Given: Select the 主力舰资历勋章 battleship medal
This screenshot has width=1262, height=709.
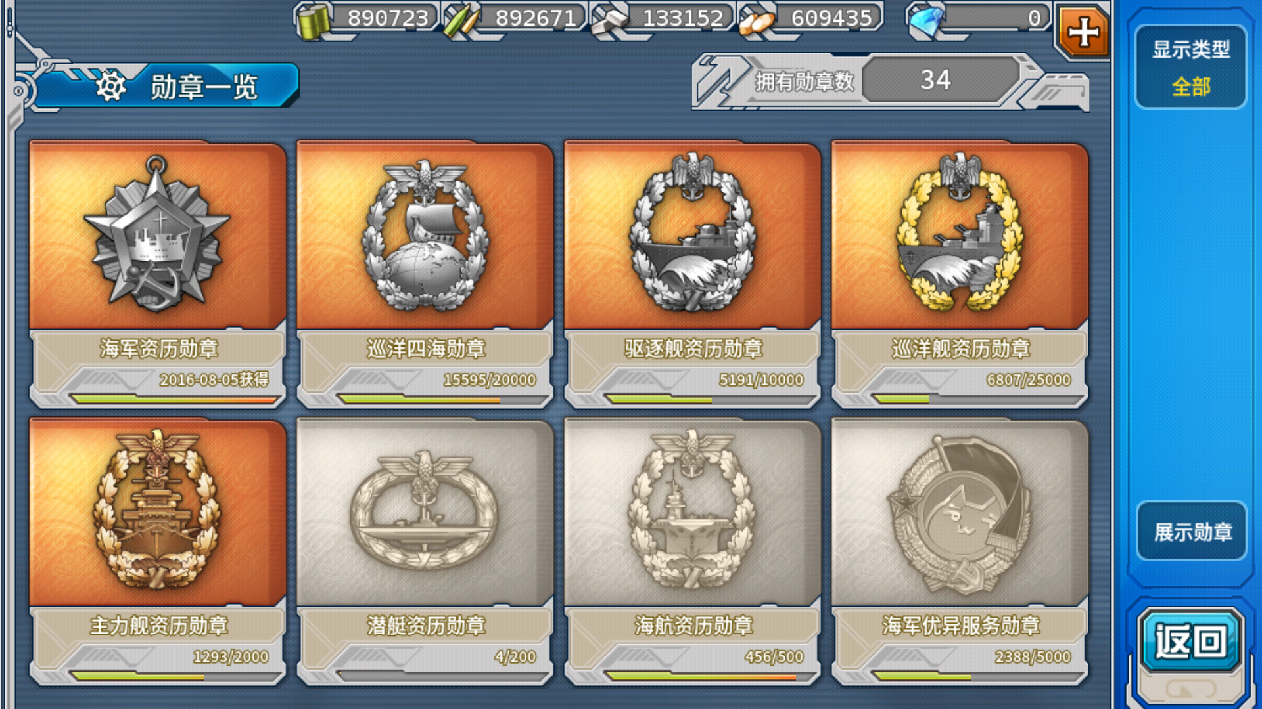Looking at the screenshot, I should tap(158, 551).
